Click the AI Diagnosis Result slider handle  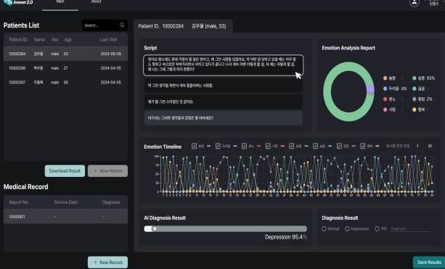(x=155, y=228)
